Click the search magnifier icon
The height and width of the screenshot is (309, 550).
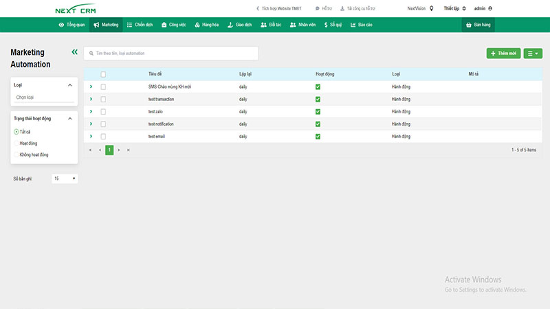click(91, 54)
